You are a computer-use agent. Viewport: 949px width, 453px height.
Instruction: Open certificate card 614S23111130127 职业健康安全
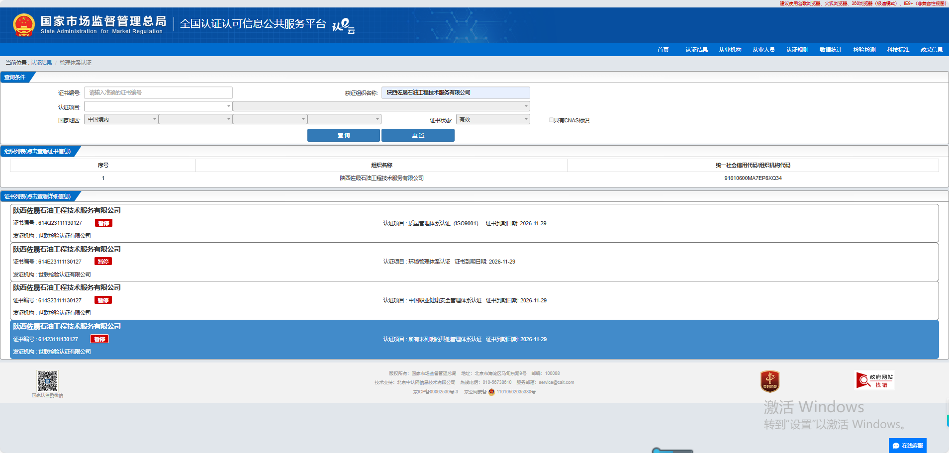474,300
